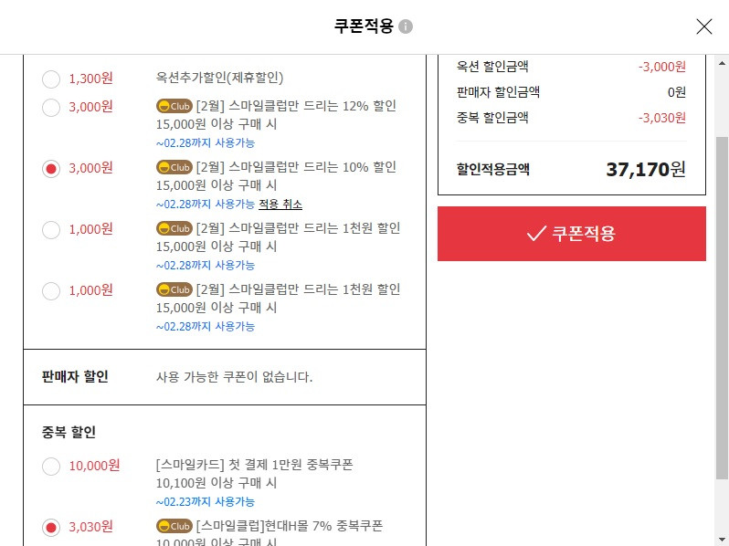Click selected 3,030원 현대H몰 coupon radio

(x=51, y=528)
